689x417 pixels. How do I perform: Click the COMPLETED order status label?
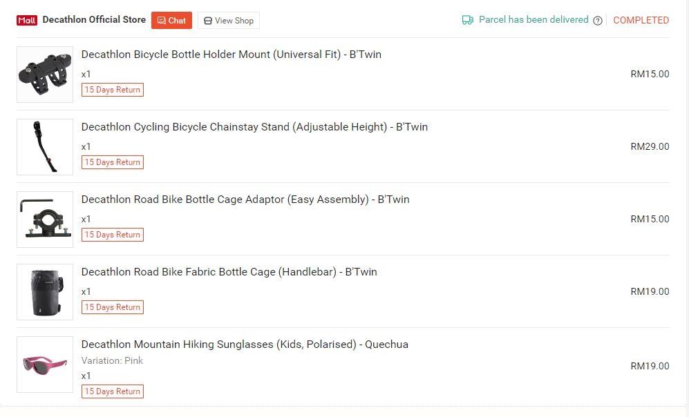tap(641, 20)
